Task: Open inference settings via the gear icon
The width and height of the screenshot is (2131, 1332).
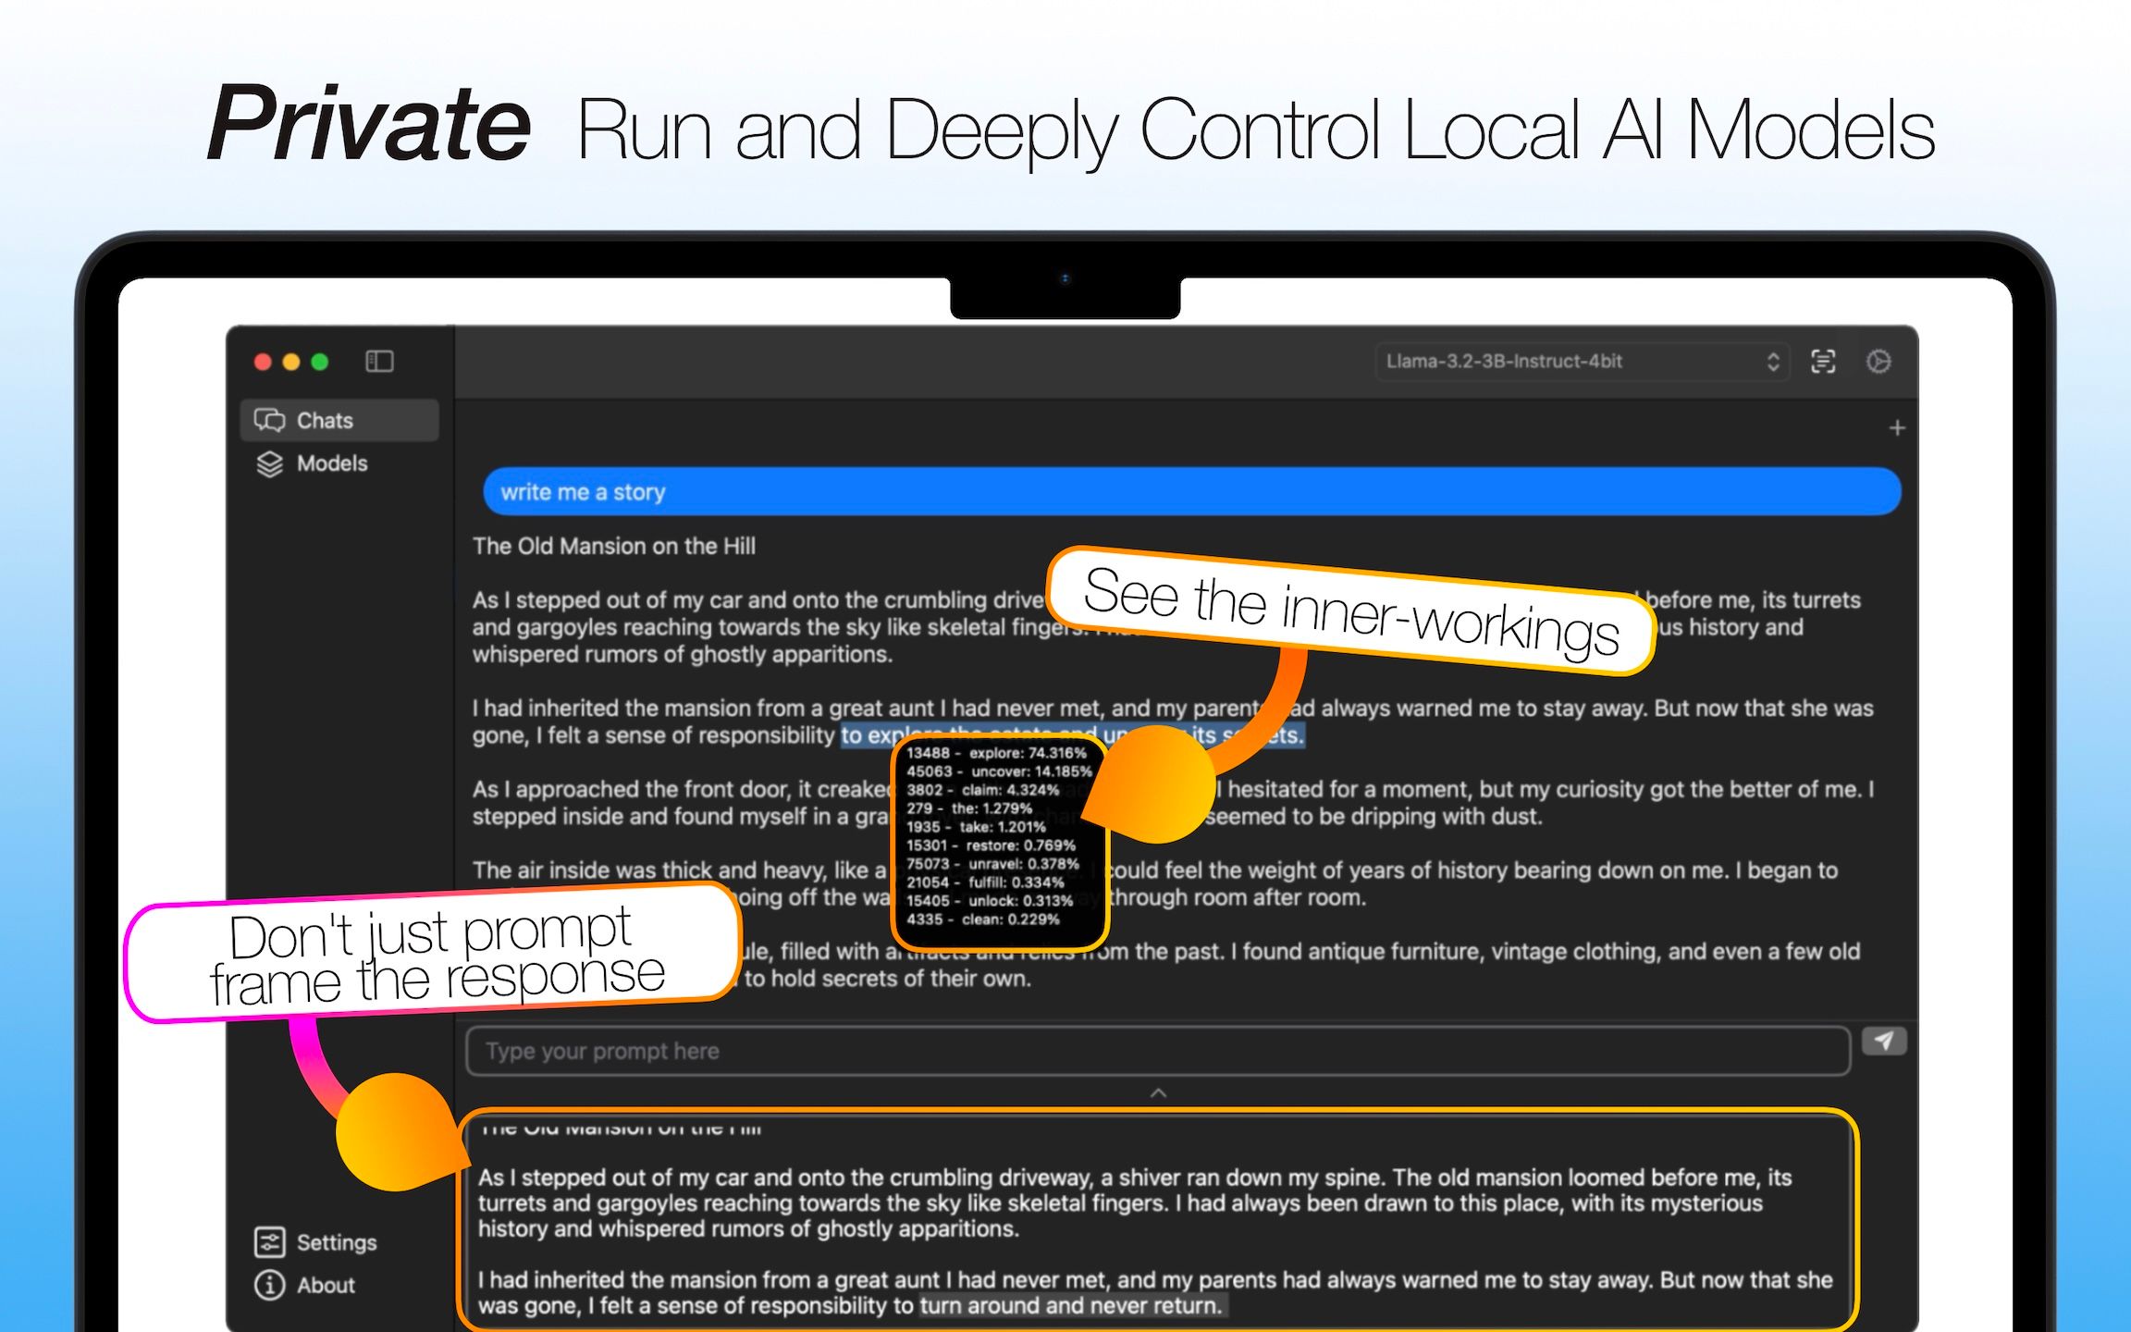Action: pos(1879,362)
